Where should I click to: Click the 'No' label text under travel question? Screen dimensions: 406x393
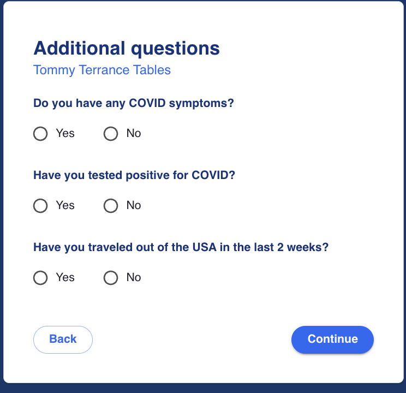[134, 278]
